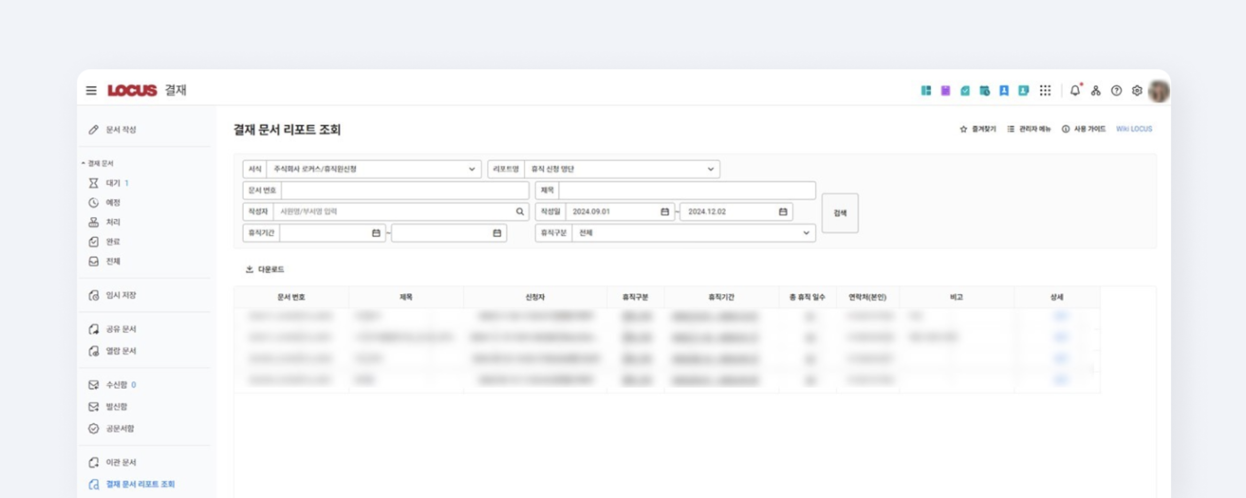Screen dimensions: 1246x498
Task: Click the 다운로드 button
Action: [x=265, y=269]
